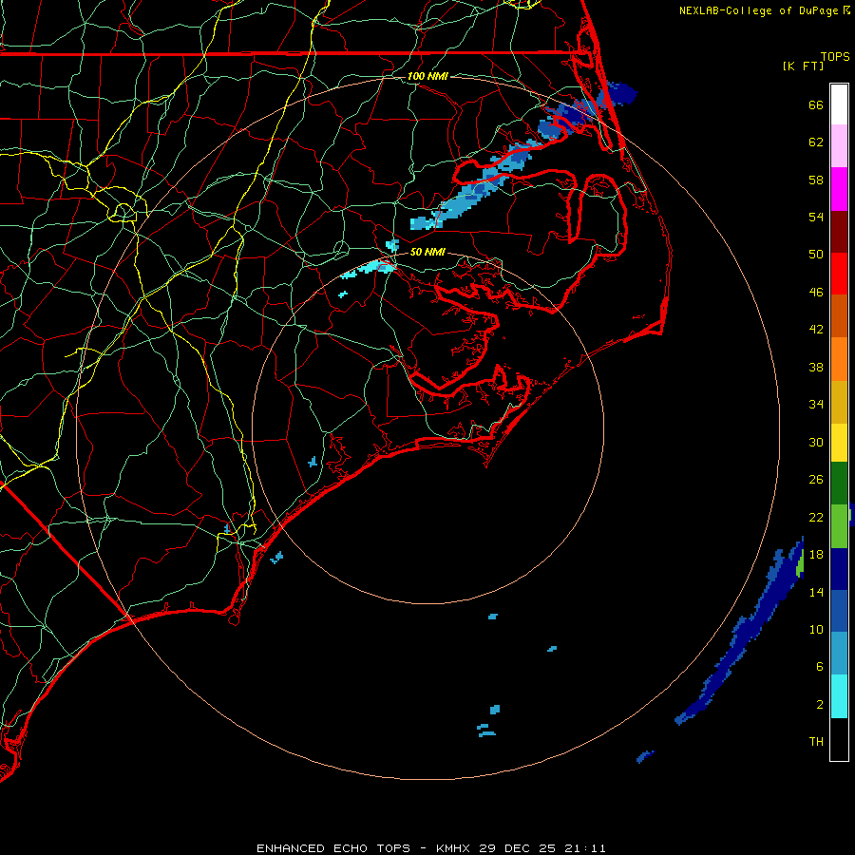This screenshot has height=855, width=855.
Task: Click the "100 NMI" range ring label
Action: point(427,76)
